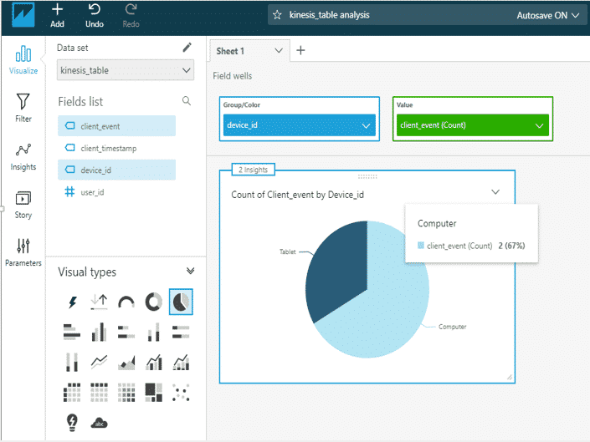Click the Field wells heading
The image size is (590, 442).
[x=232, y=76]
